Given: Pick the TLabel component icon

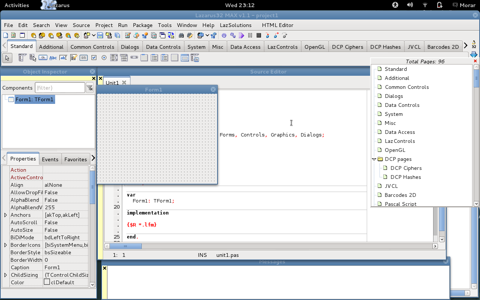Looking at the screenshot, I should pos(53,58).
